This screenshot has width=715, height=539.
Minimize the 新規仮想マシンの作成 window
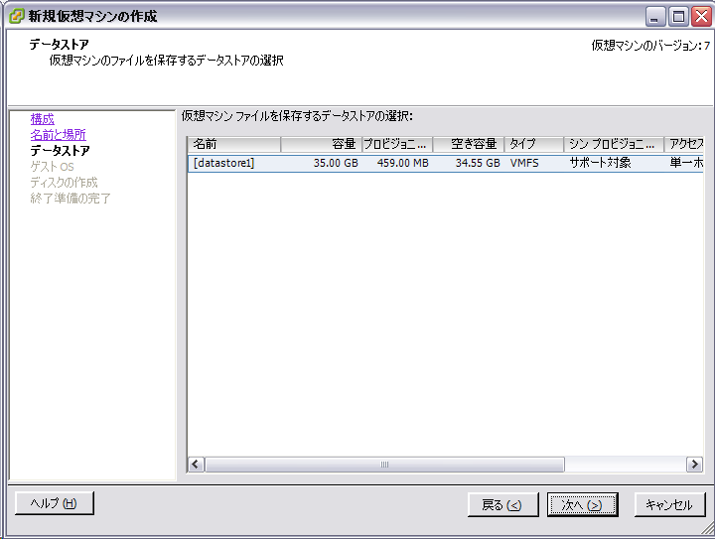point(655,17)
